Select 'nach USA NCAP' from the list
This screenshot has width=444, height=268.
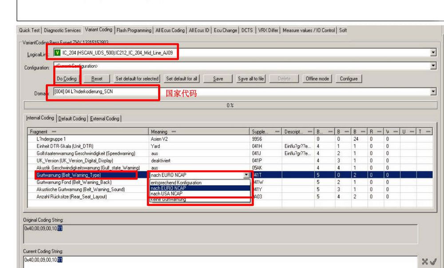click(x=166, y=194)
